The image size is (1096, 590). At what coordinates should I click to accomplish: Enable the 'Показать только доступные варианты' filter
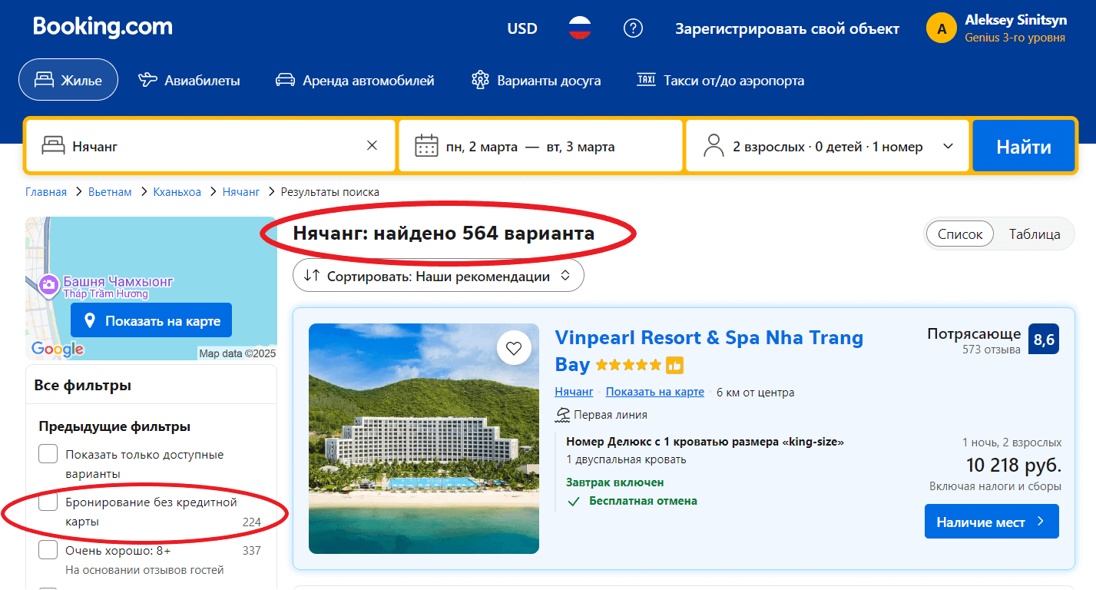48,453
